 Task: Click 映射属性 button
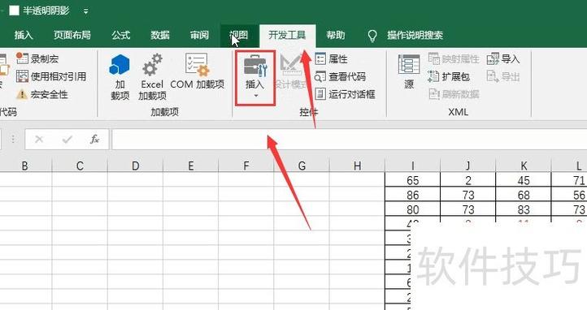tap(454, 58)
